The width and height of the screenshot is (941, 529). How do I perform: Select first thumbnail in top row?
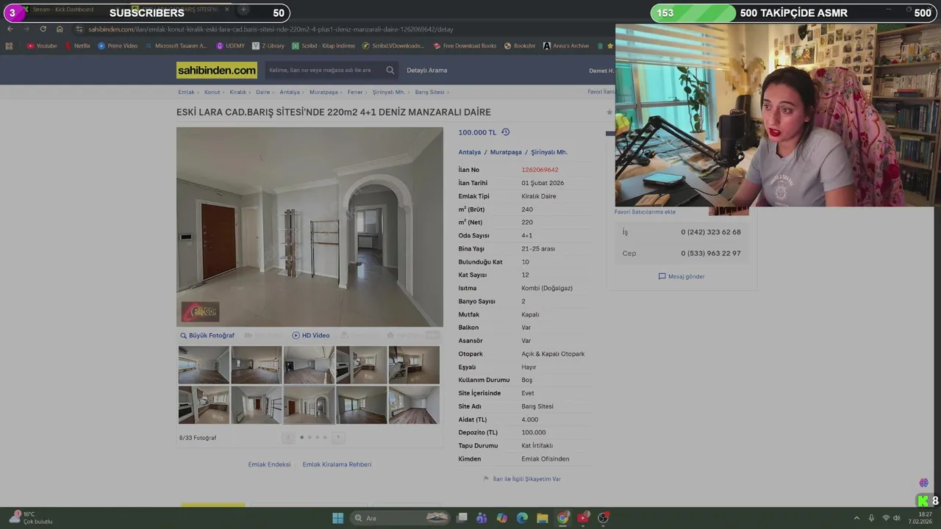pos(204,365)
